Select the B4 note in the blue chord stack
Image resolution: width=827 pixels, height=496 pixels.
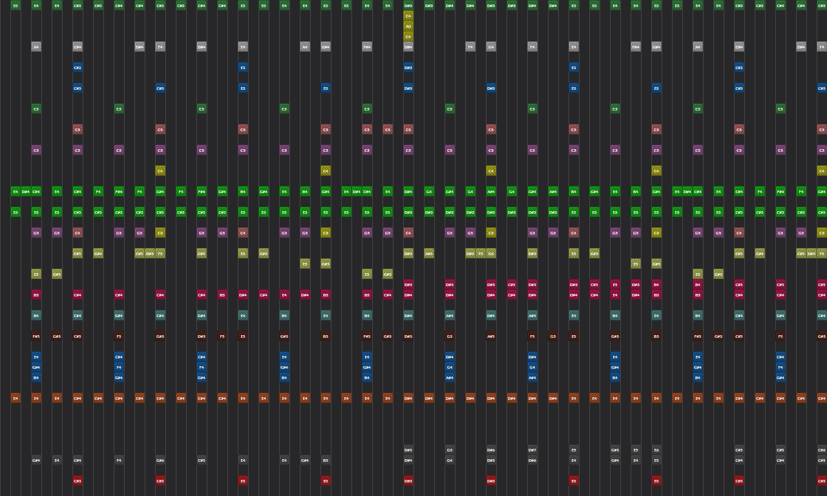tap(36, 377)
